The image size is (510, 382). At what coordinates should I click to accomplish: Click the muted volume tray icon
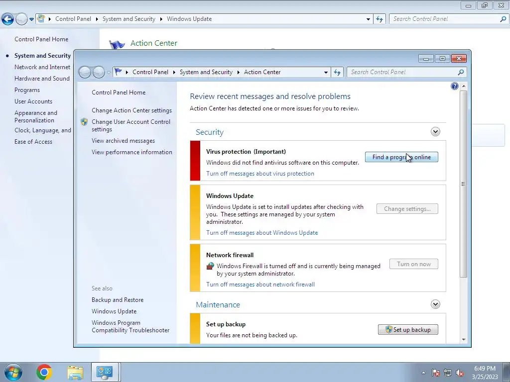pyautogui.click(x=460, y=373)
